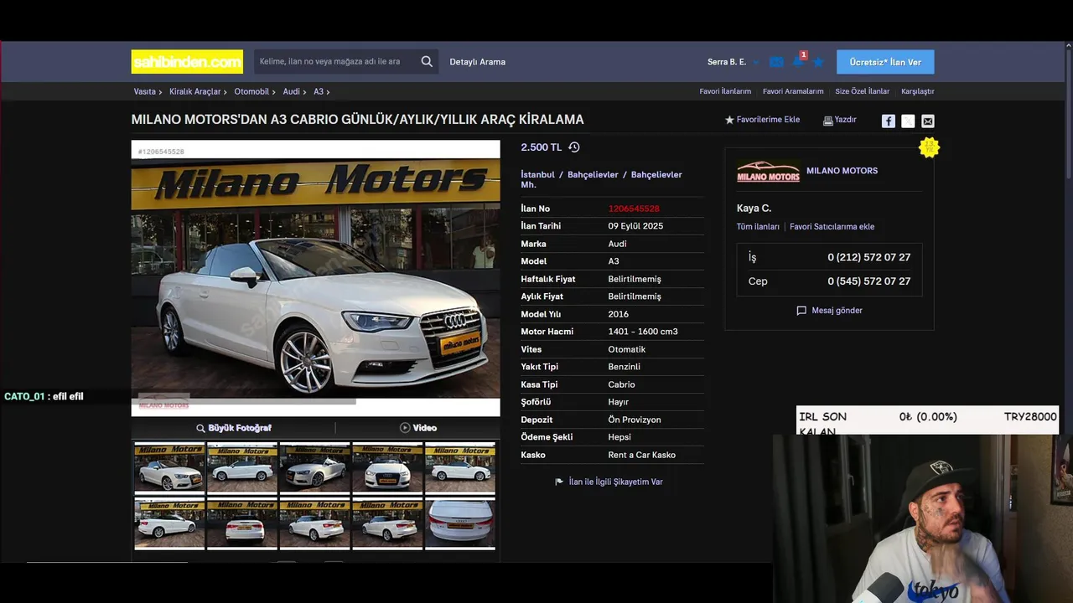The image size is (1073, 603).
Task: Click the Kasko value Rent a Car Kasko
Action: click(641, 455)
